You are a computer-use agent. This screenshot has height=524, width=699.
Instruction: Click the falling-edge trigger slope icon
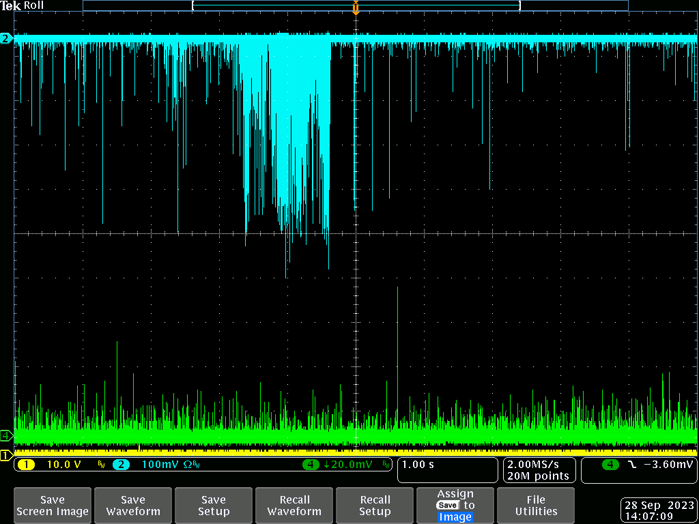pyautogui.click(x=631, y=465)
